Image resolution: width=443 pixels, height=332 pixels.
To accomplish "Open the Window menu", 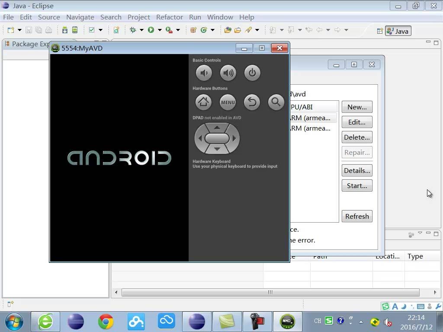I will tap(220, 17).
